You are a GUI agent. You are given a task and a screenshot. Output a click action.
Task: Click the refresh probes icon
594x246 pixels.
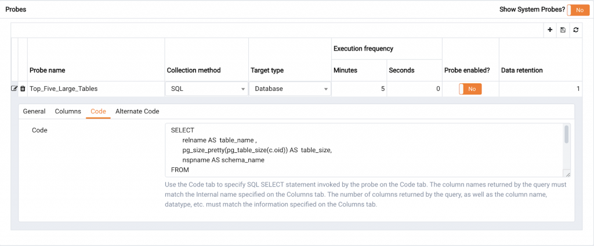point(575,30)
